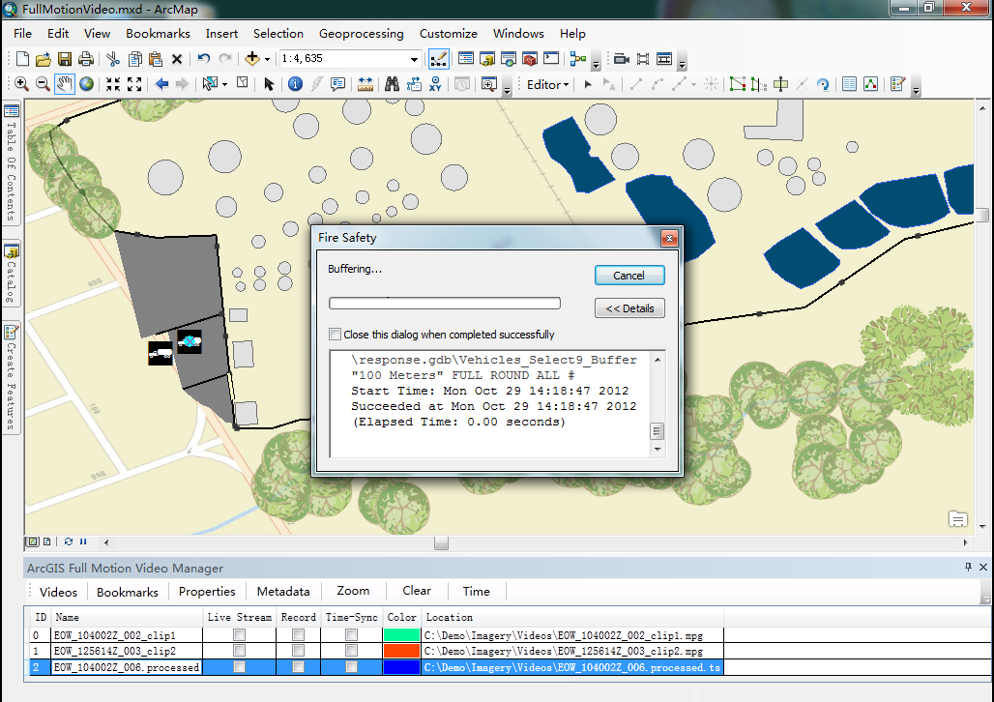Select the Measure ruler tool
This screenshot has width=994, height=702.
coord(365,84)
